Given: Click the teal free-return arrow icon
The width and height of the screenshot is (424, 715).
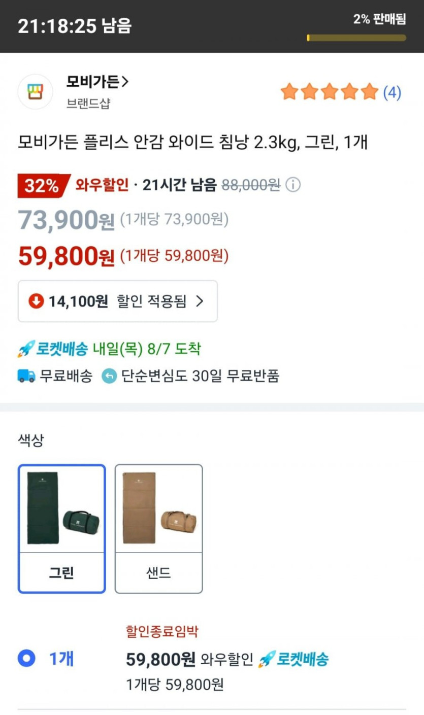Looking at the screenshot, I should (x=109, y=376).
